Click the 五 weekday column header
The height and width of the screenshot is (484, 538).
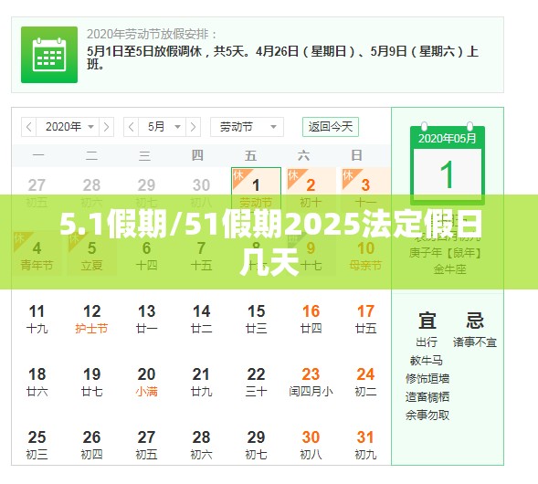click(x=251, y=156)
